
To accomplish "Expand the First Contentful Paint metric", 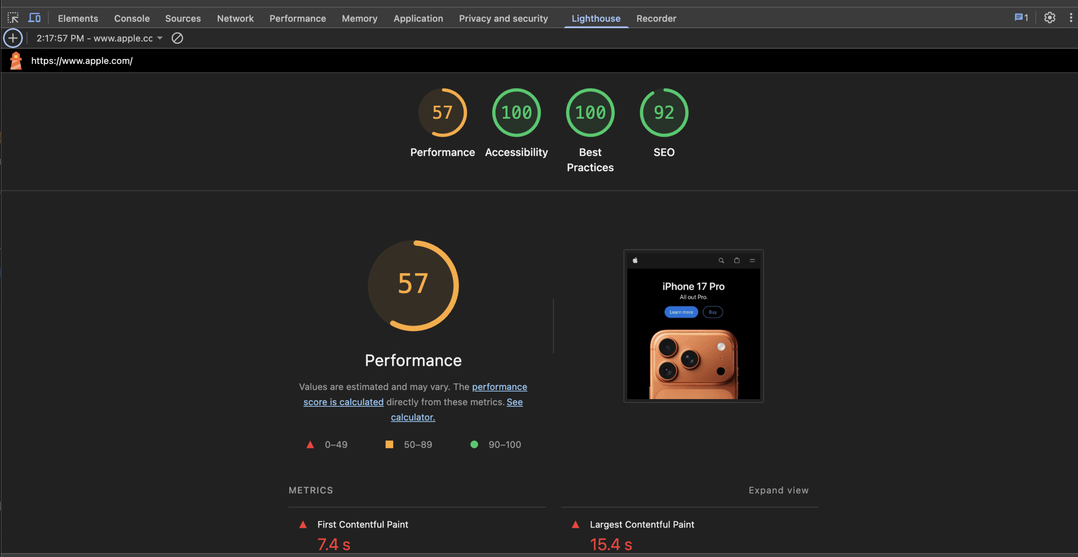I will click(x=363, y=525).
